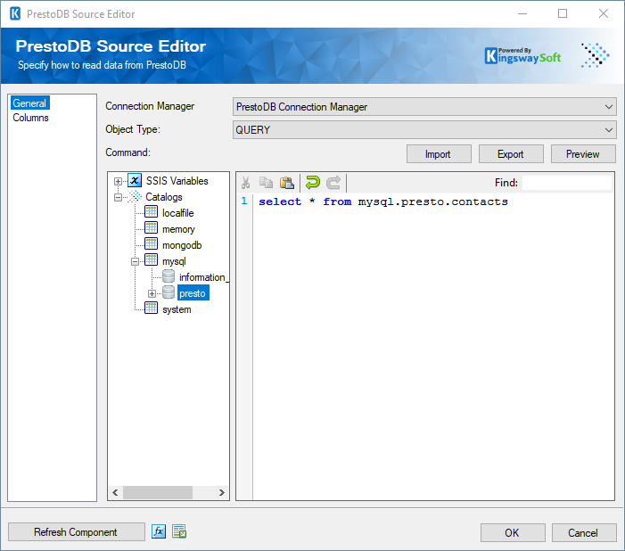The height and width of the screenshot is (551, 625).
Task: Click the query text 'mysql.presto.contacts'
Action: click(433, 201)
